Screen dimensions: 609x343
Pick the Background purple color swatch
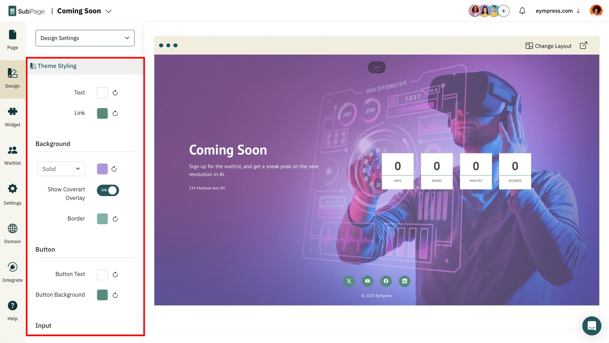[102, 169]
